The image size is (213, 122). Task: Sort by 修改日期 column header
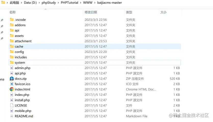click(91, 12)
